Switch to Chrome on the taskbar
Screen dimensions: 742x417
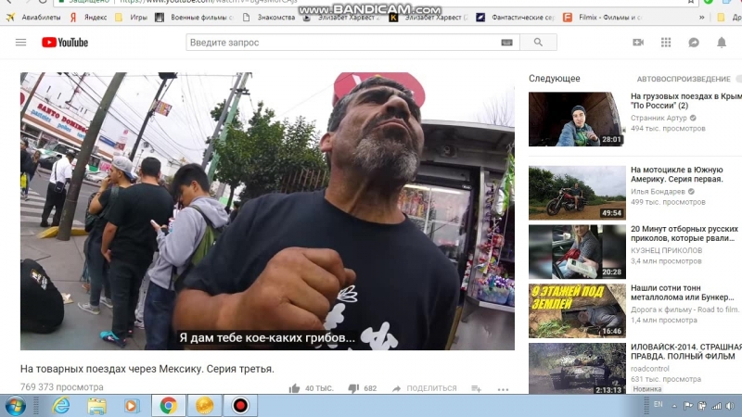169,406
